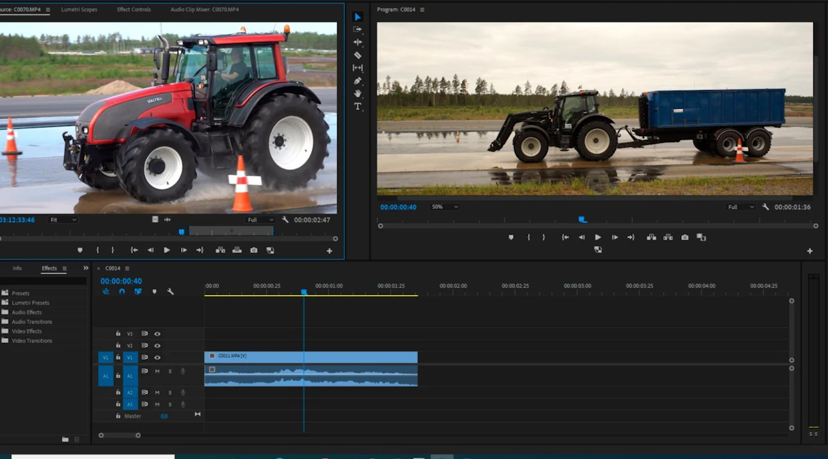The height and width of the screenshot is (459, 828).
Task: Open the Audio Clip Mixer tab
Action: [x=204, y=10]
